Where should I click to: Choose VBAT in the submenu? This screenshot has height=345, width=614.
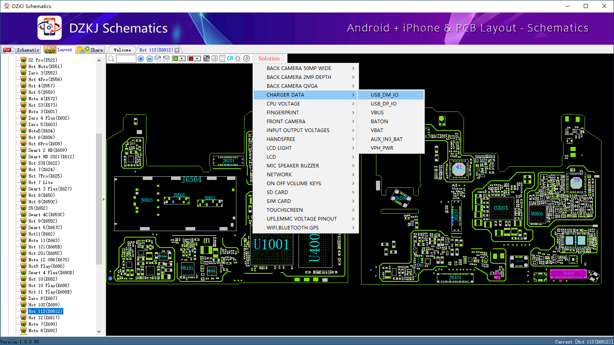click(377, 130)
